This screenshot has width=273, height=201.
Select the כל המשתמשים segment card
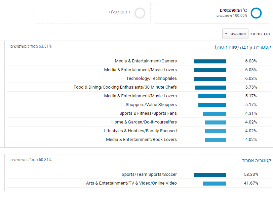(212, 13)
